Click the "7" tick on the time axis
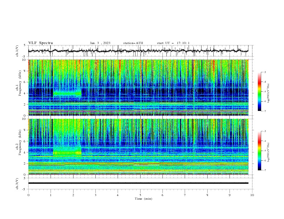 pos(185,195)
